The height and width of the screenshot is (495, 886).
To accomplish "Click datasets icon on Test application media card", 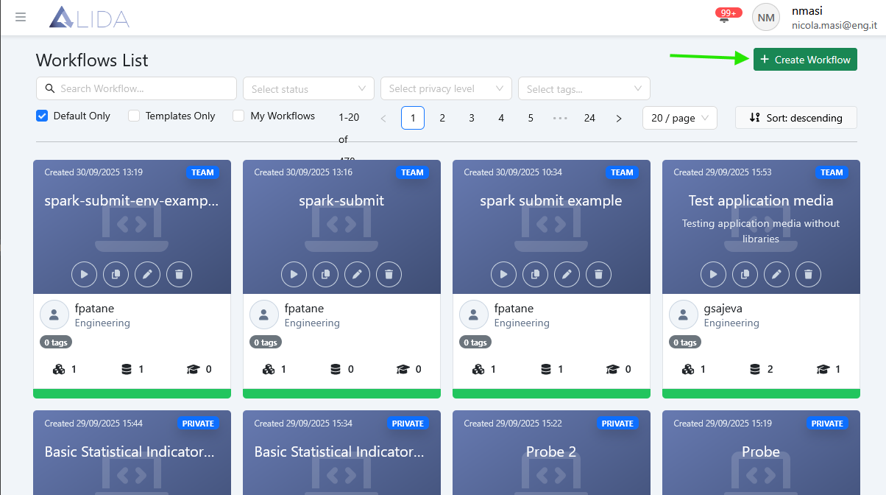I will (755, 369).
